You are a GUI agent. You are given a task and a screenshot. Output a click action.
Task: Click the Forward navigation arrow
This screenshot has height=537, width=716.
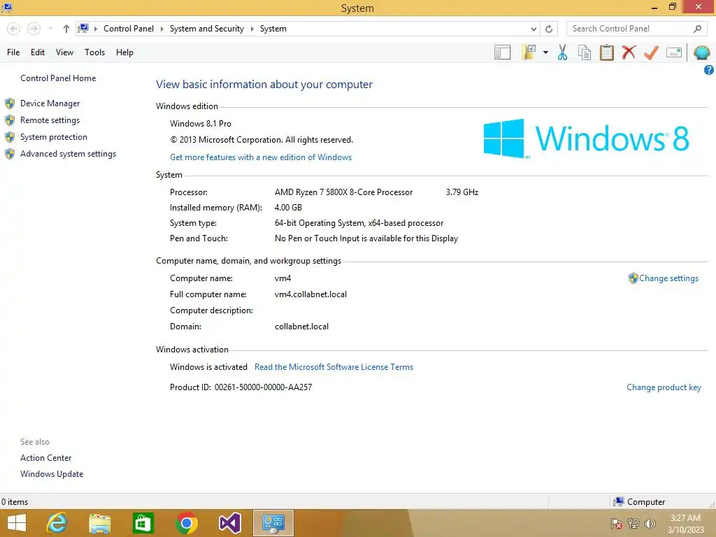(x=34, y=29)
